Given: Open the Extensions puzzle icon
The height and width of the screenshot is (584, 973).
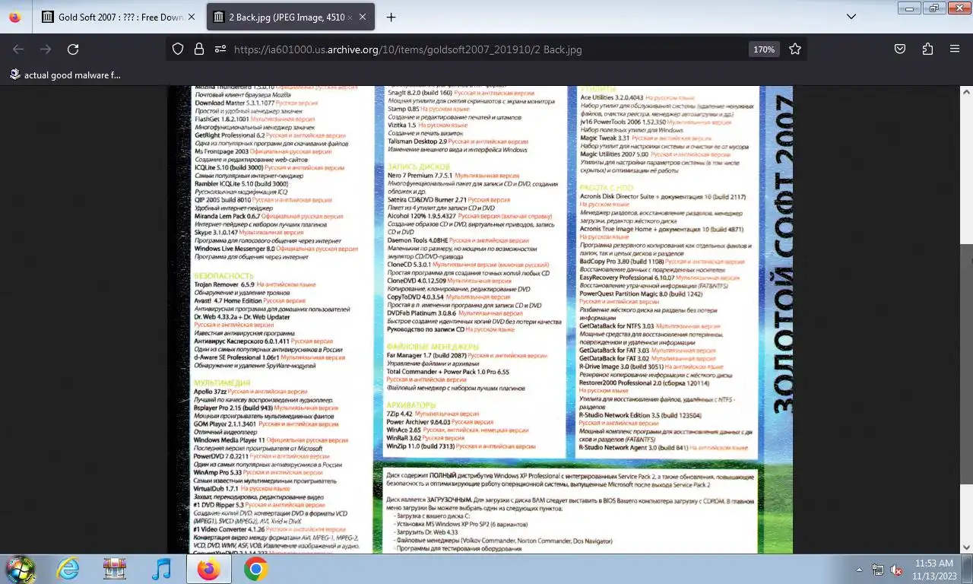Looking at the screenshot, I should tap(927, 49).
